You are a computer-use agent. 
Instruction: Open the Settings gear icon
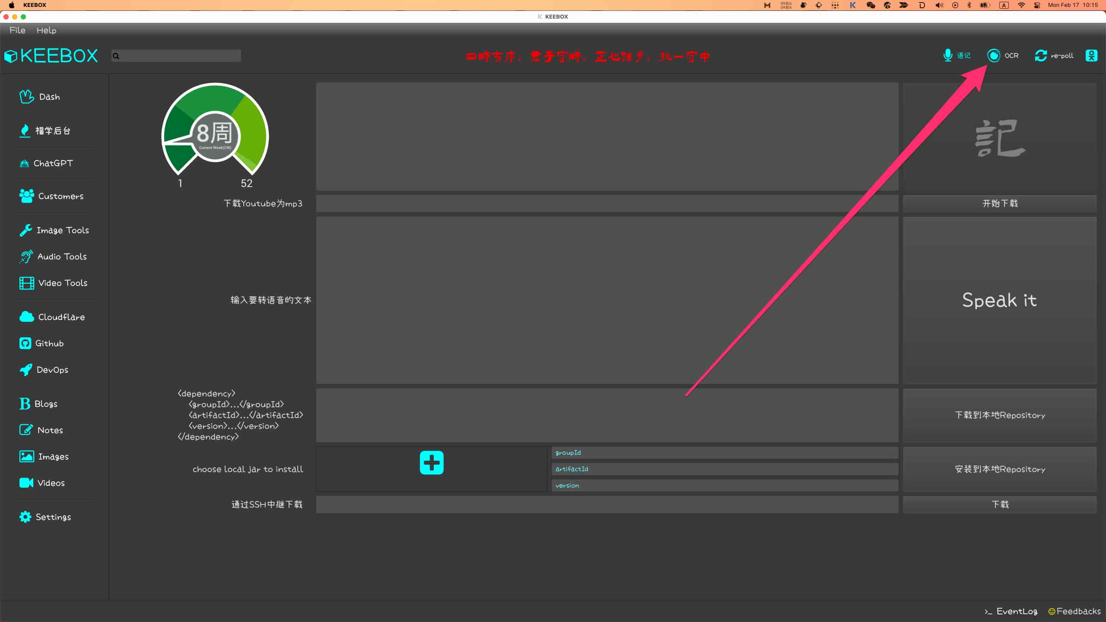(25, 517)
